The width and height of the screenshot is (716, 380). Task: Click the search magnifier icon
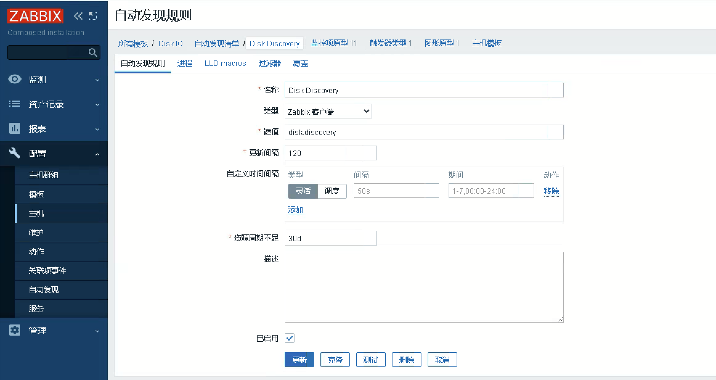point(93,53)
